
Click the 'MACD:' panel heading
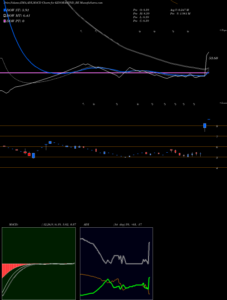14,225
